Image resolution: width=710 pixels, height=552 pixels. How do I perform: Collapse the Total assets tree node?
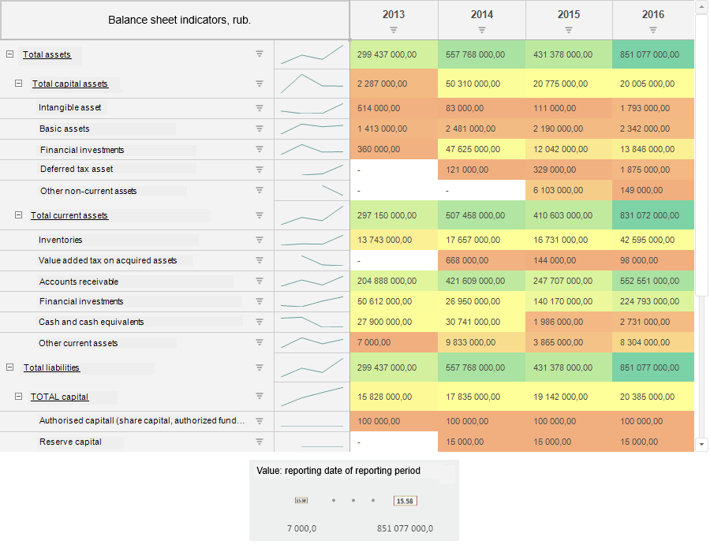point(10,54)
